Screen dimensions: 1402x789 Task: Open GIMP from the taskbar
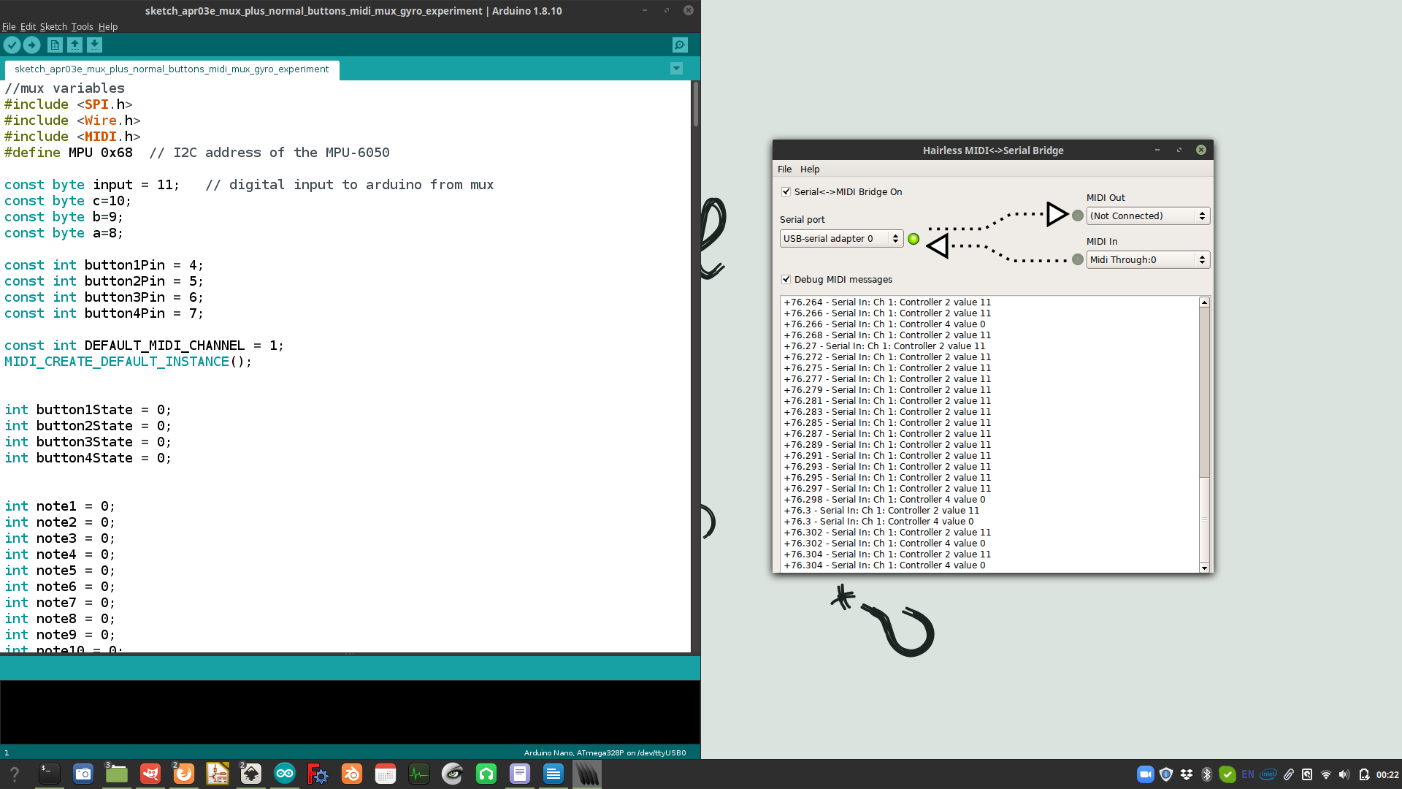(x=150, y=774)
